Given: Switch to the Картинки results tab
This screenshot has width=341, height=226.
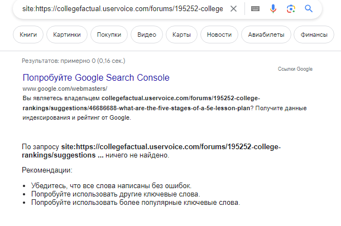Looking at the screenshot, I should point(67,35).
